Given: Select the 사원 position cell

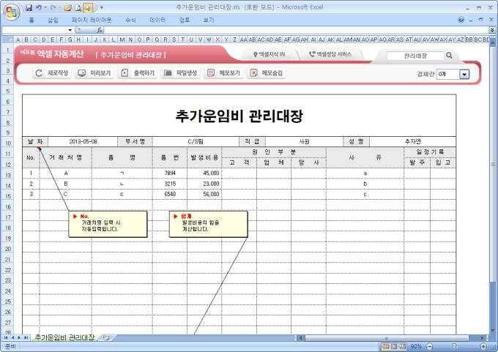Looking at the screenshot, I should pos(304,141).
